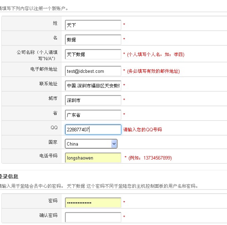The width and height of the screenshot is (227, 225).
Task: Click the 名 input field containing 数据
Action: (x=93, y=40)
